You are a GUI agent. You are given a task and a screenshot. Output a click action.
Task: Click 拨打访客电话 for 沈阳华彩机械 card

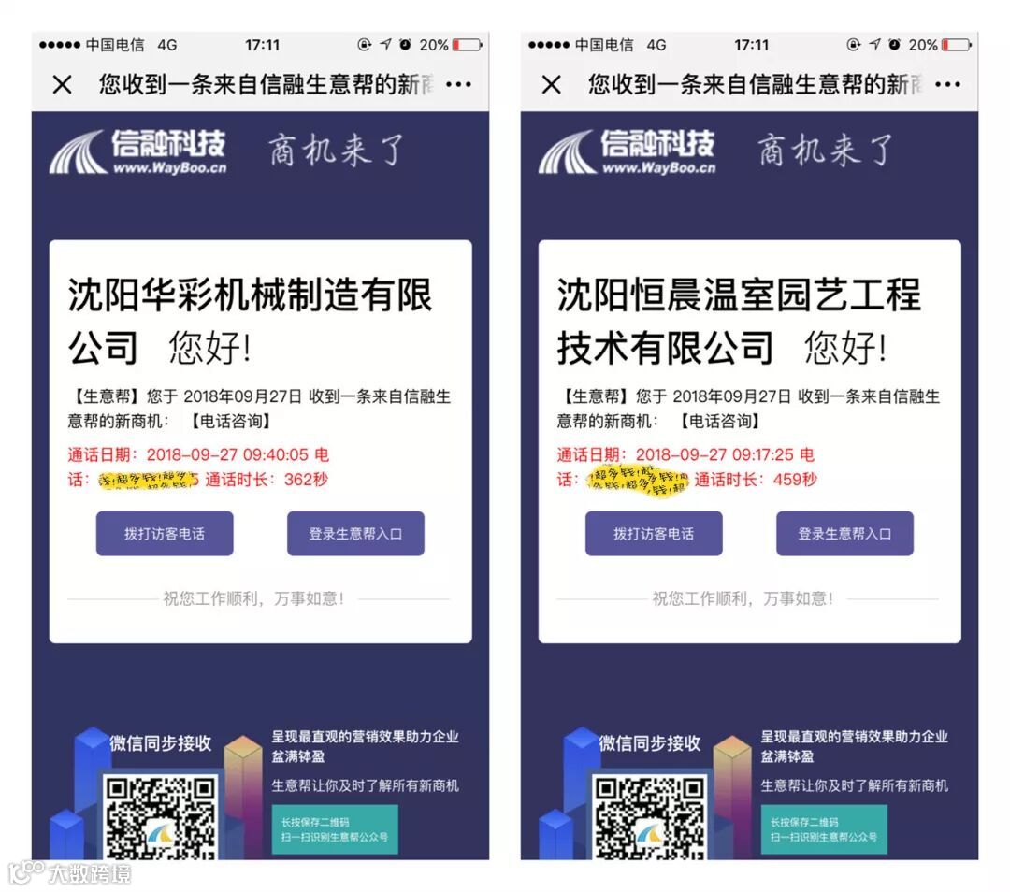click(165, 533)
